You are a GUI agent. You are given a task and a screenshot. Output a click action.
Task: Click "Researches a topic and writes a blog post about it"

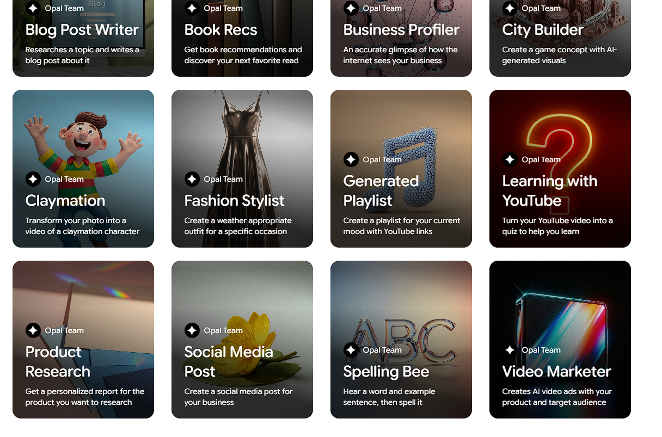click(x=82, y=55)
